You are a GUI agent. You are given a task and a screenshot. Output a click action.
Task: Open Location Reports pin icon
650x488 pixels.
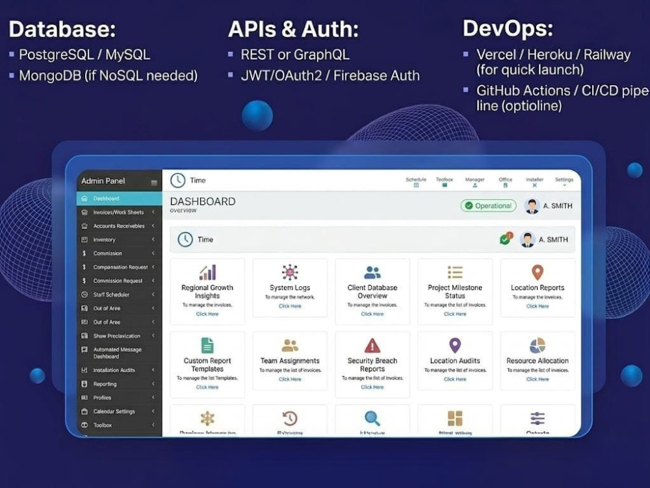pos(538,272)
